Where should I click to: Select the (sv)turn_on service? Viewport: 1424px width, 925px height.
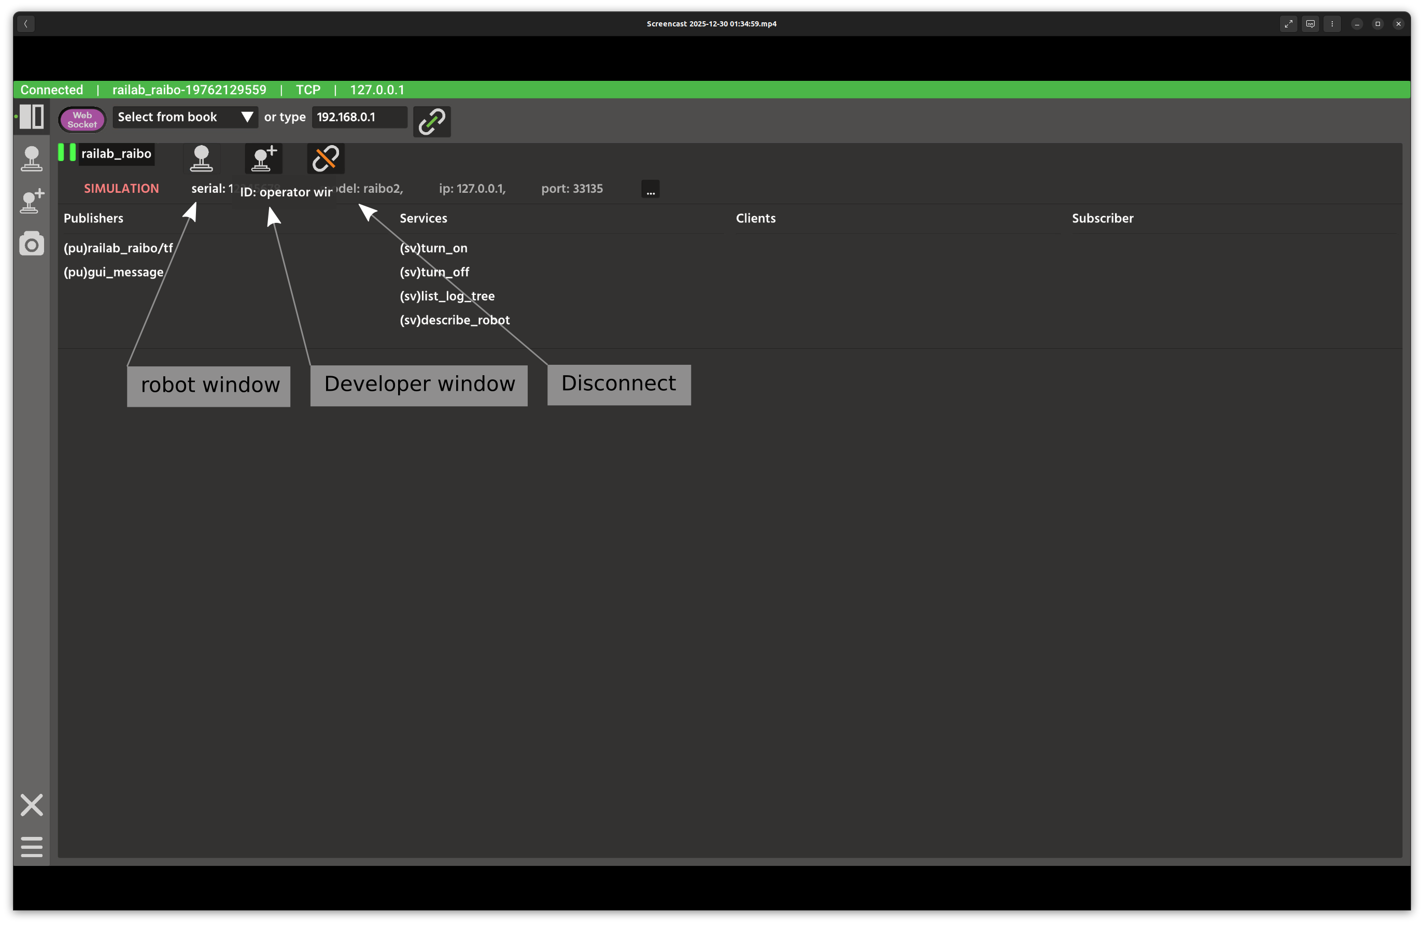(x=433, y=248)
